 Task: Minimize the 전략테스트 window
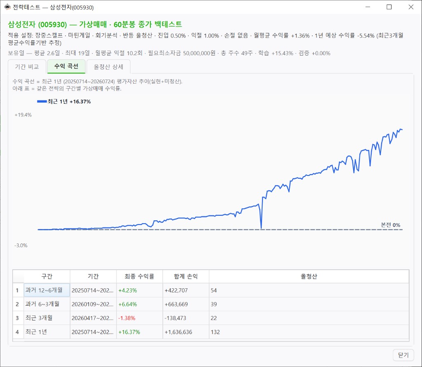click(x=368, y=7)
